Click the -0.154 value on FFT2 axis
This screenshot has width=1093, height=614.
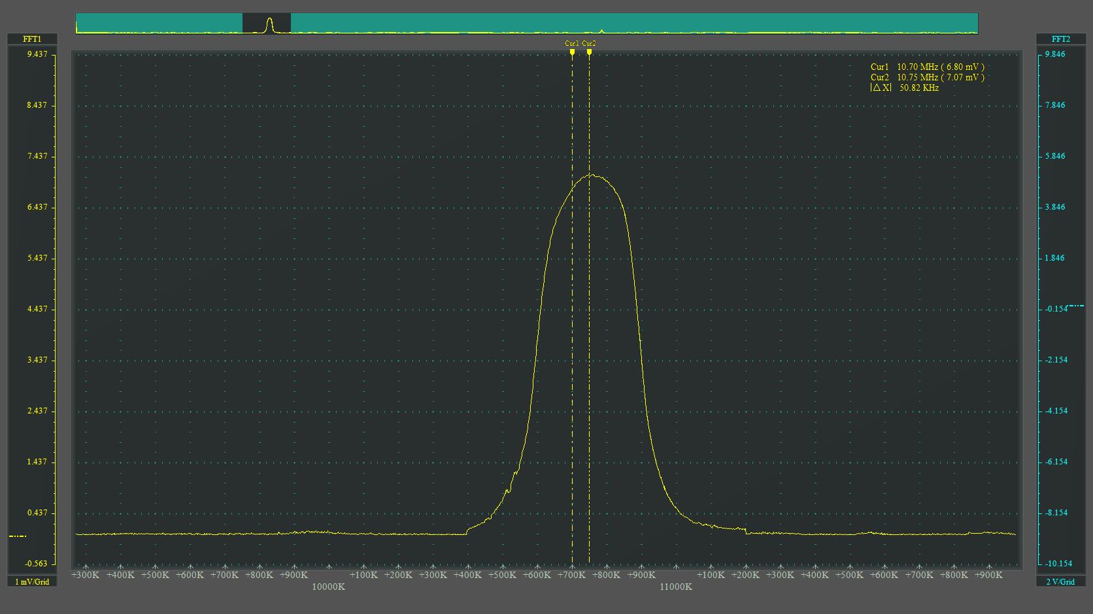[1056, 309]
